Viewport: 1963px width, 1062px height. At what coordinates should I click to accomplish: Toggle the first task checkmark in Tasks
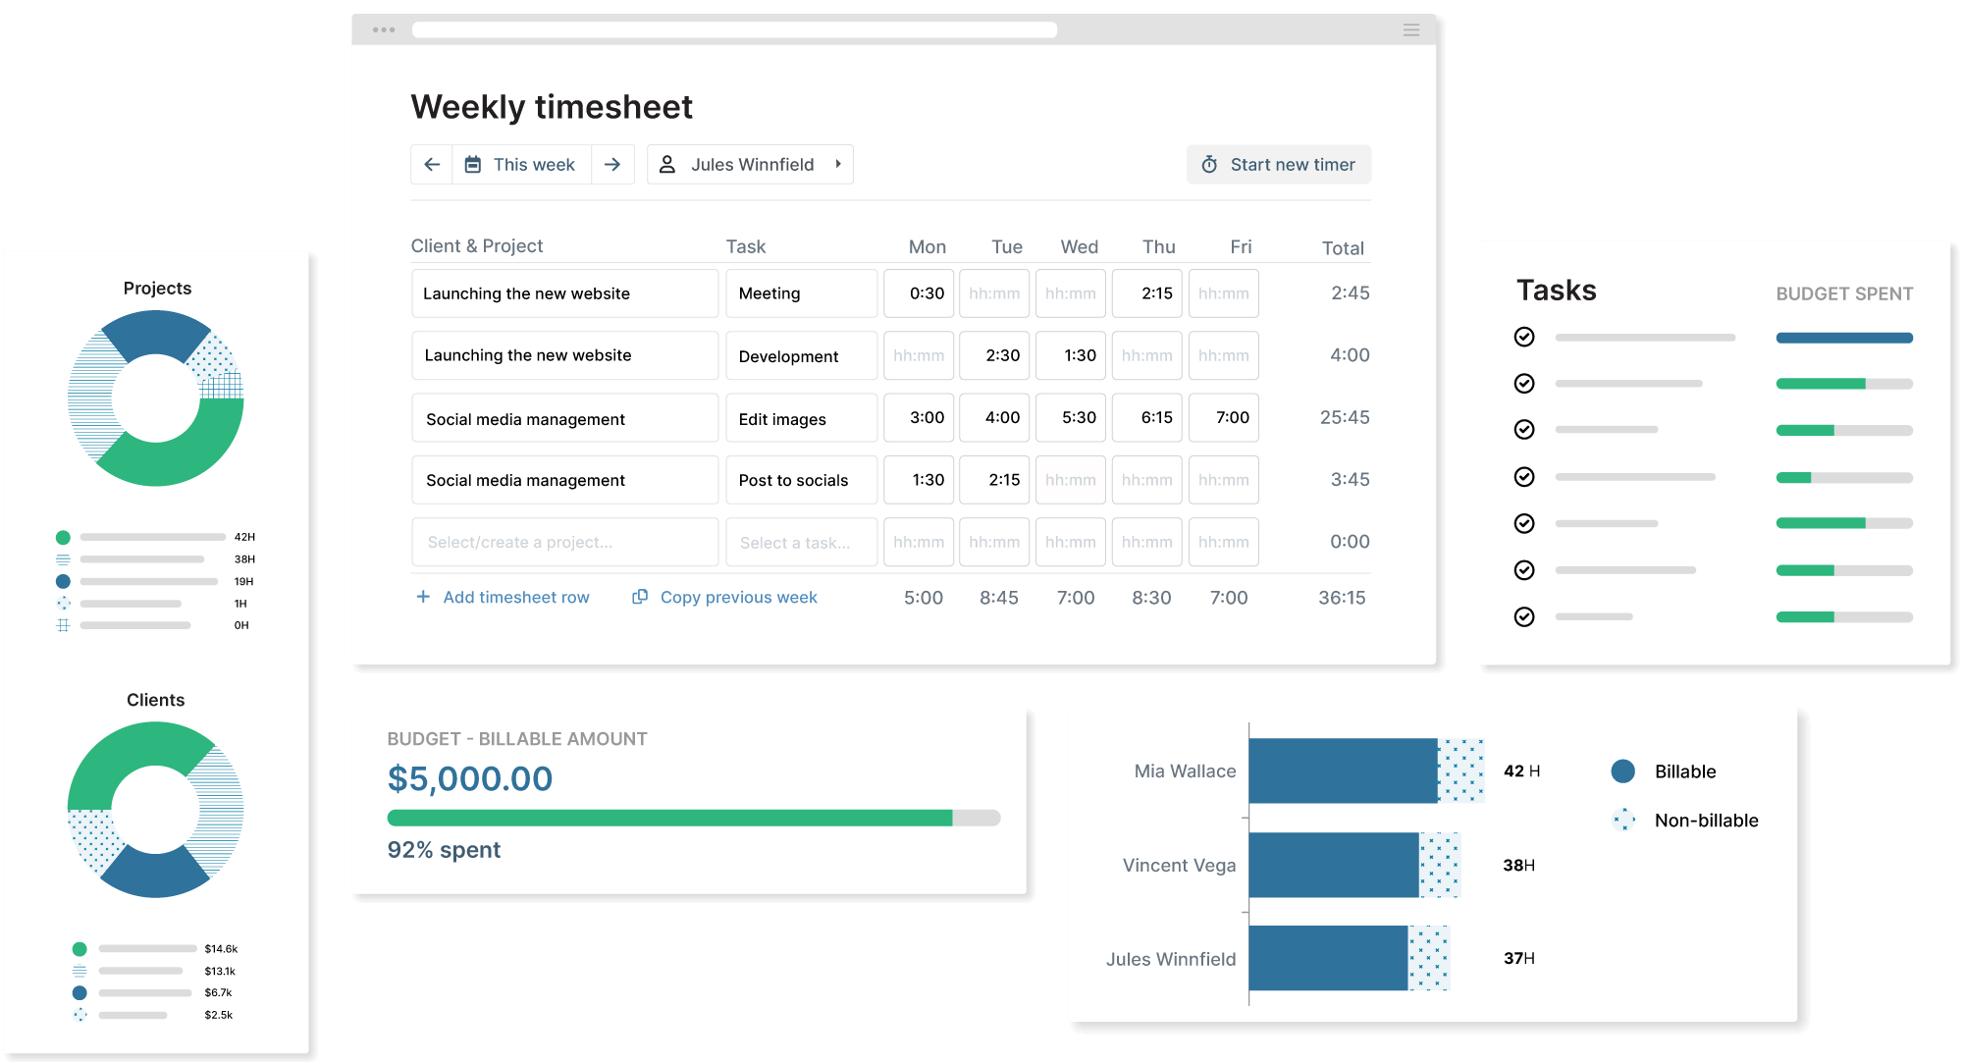[x=1524, y=338]
